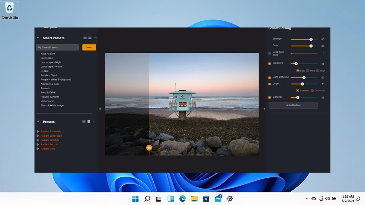Expand the Radiant Cats preset group
The width and height of the screenshot is (365, 205).
pyautogui.click(x=38, y=149)
